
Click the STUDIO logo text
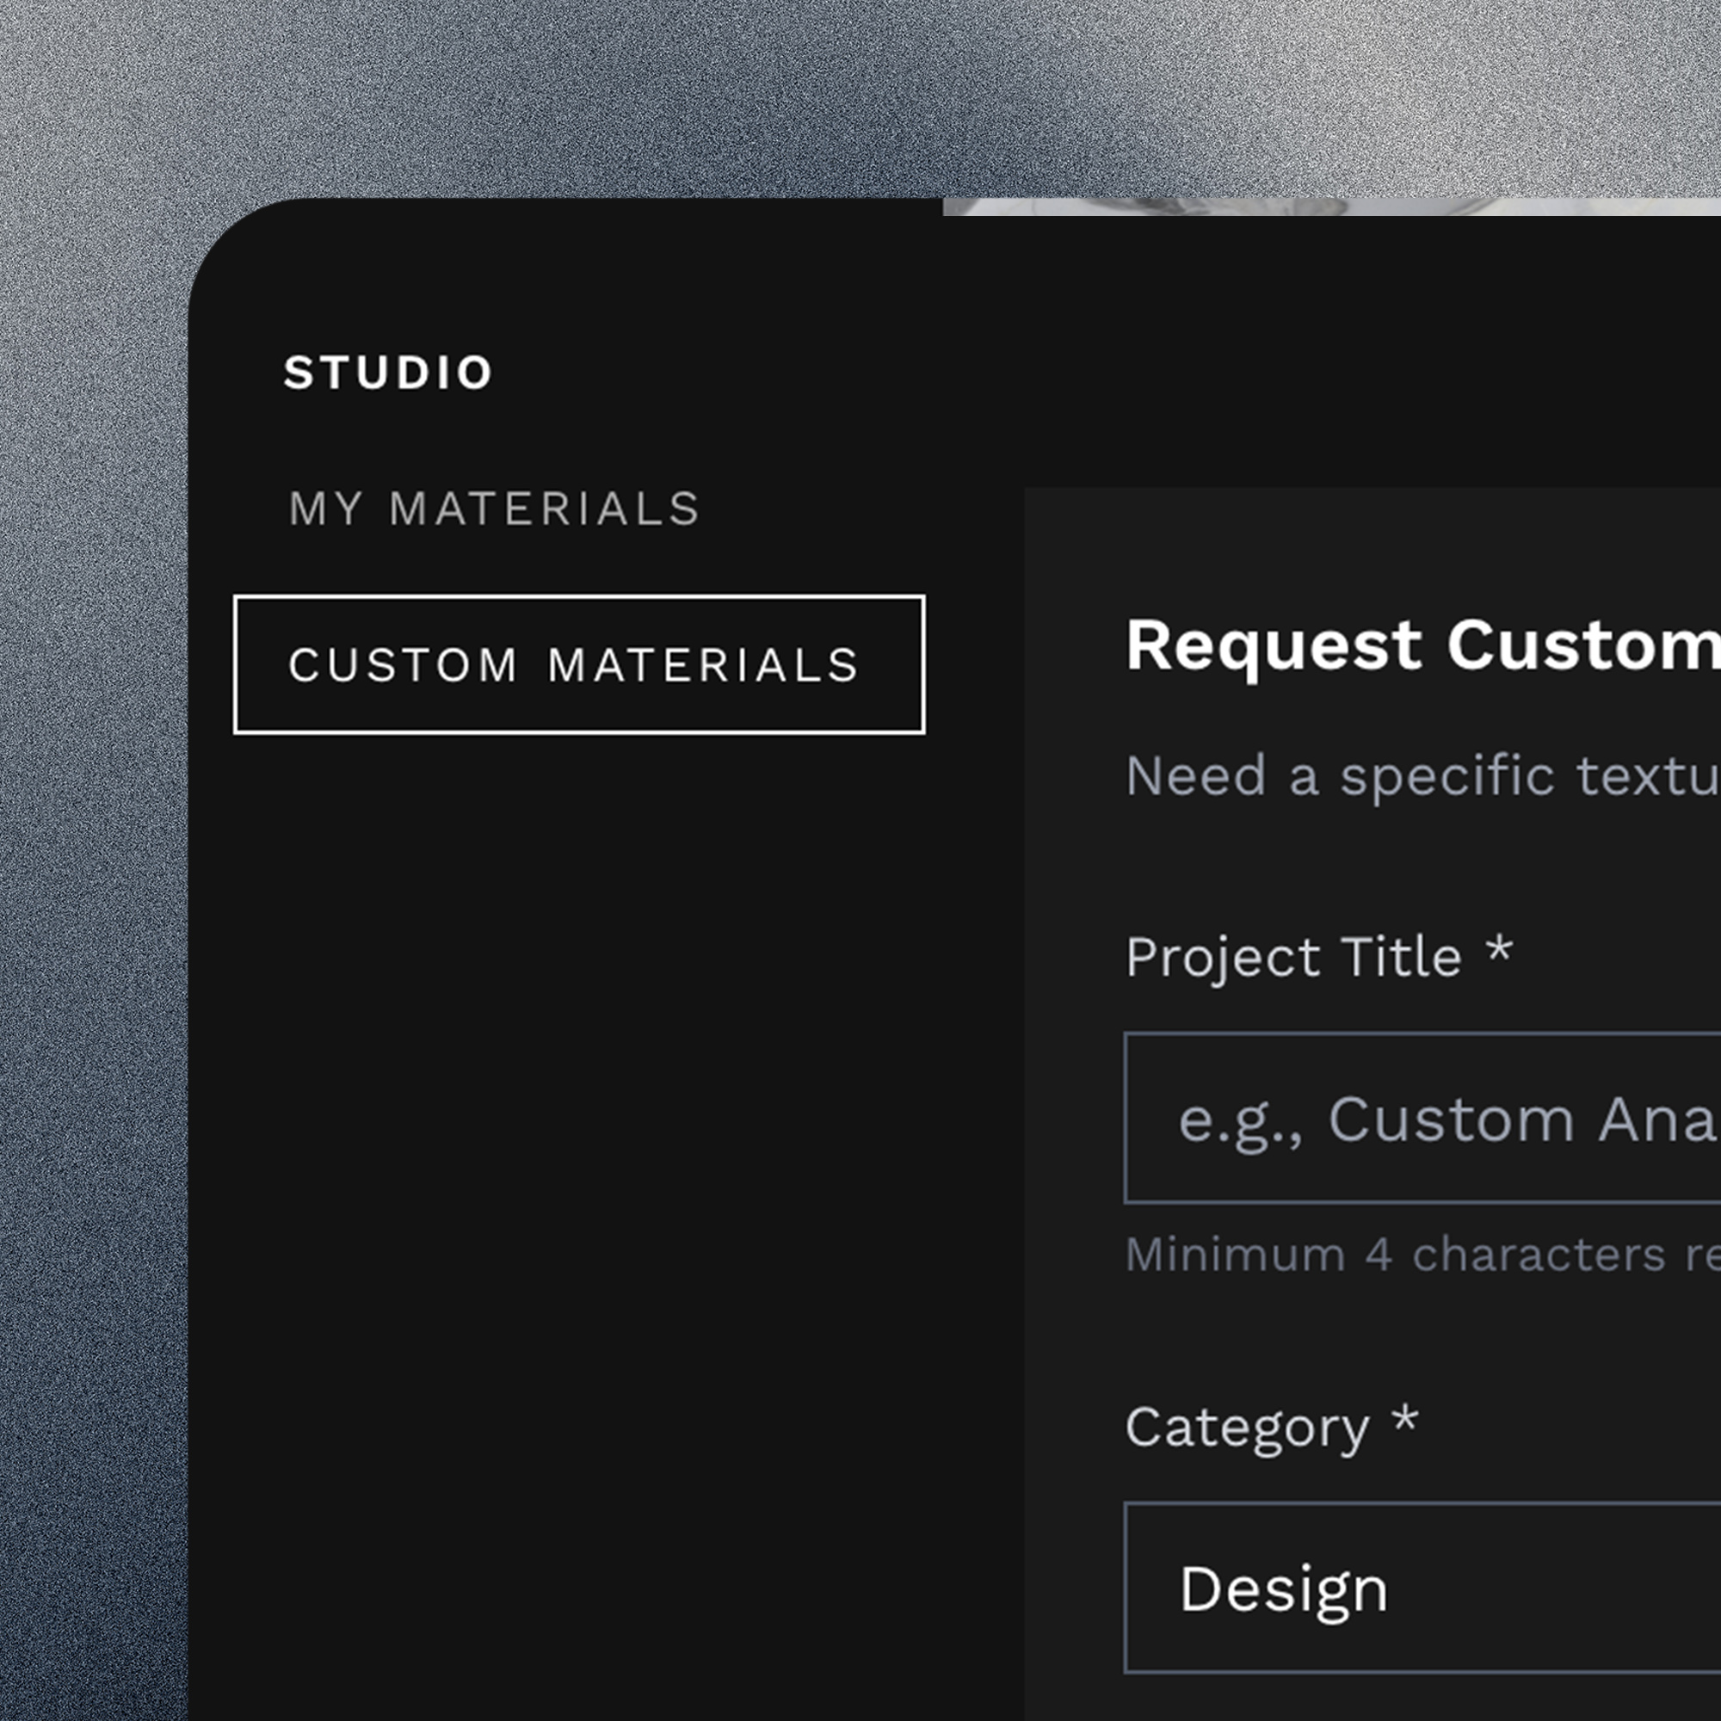[x=387, y=373]
